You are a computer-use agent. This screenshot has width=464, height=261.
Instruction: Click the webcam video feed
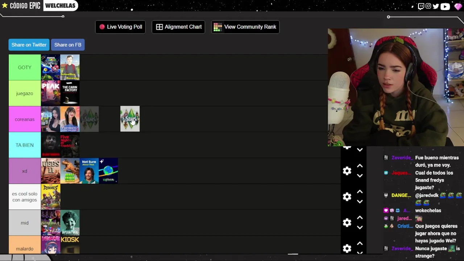tap(396, 87)
